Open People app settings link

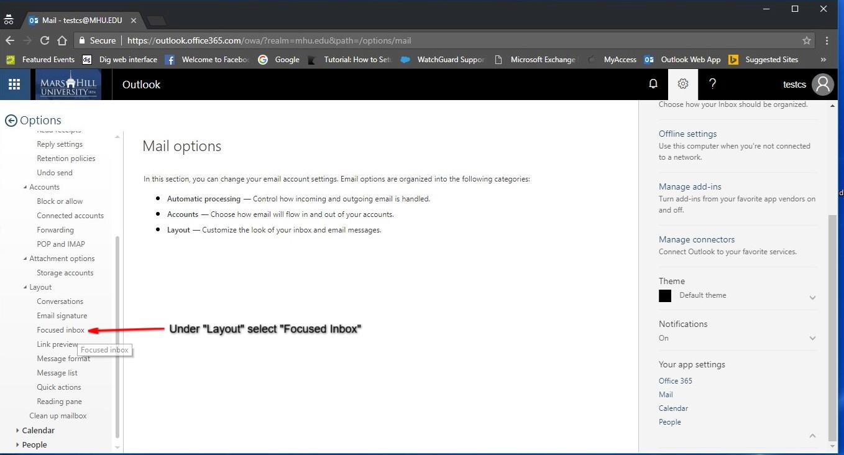pyautogui.click(x=670, y=422)
